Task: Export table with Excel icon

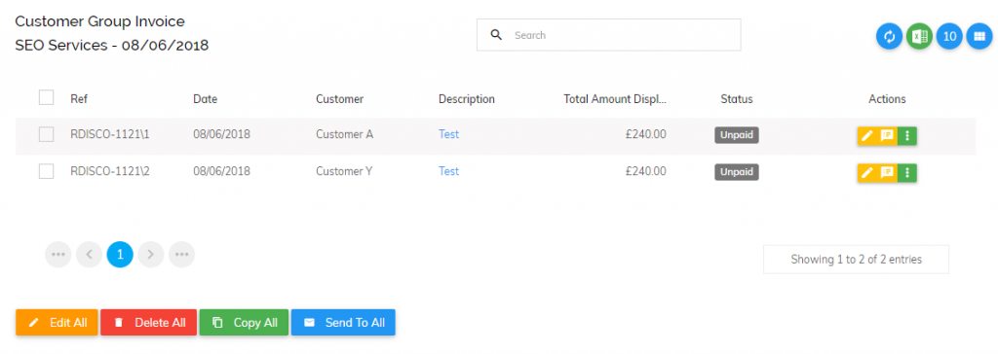Action: (919, 36)
